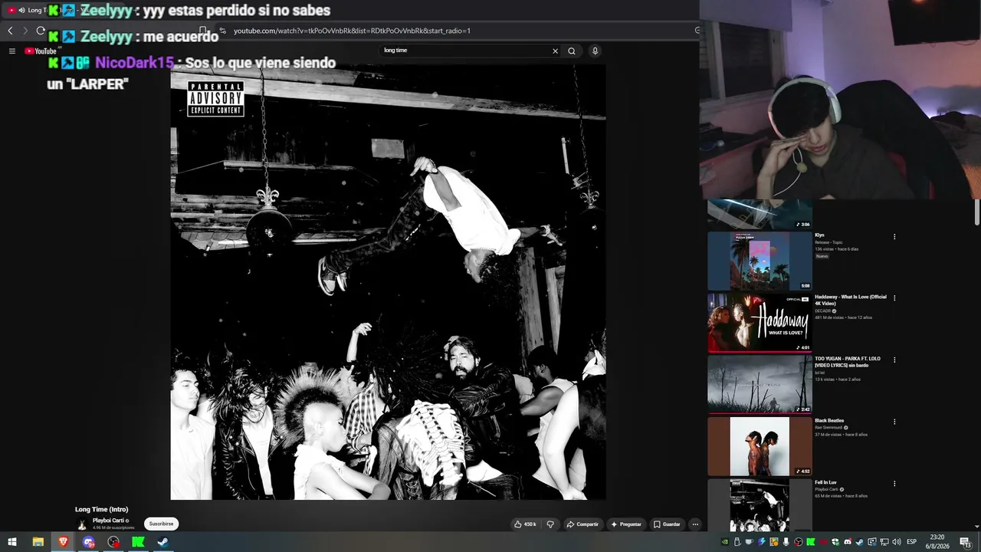Open network settings tray icon
This screenshot has width=981, height=552.
tap(884, 542)
